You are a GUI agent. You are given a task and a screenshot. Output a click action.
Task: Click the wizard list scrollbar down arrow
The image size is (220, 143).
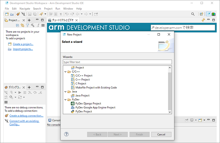tap(170, 112)
